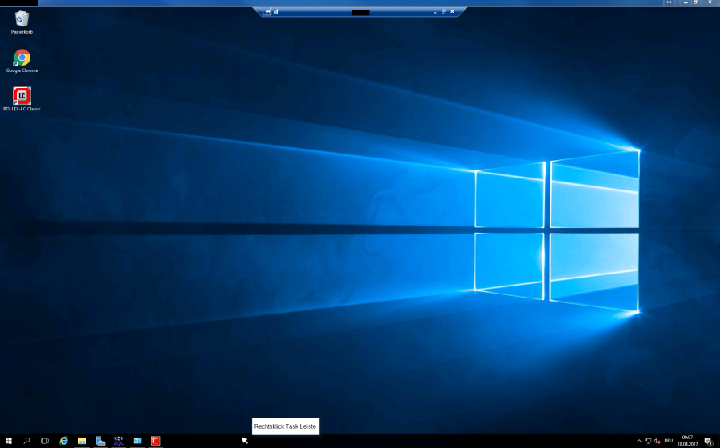This screenshot has height=448, width=720.
Task: Open the Windows Start menu
Action: pos(8,441)
